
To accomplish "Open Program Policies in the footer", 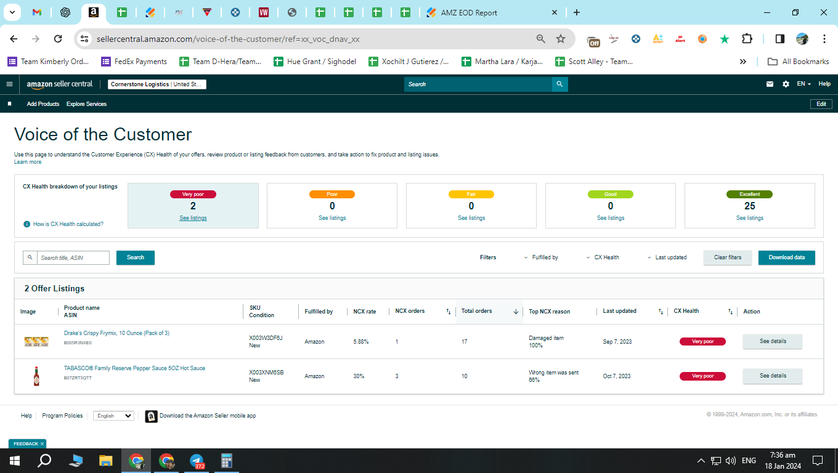I will click(62, 416).
